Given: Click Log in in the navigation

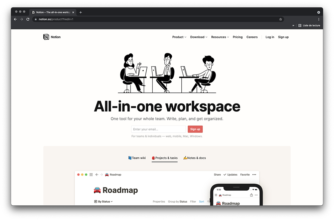Looking at the screenshot, I should click(x=270, y=37).
